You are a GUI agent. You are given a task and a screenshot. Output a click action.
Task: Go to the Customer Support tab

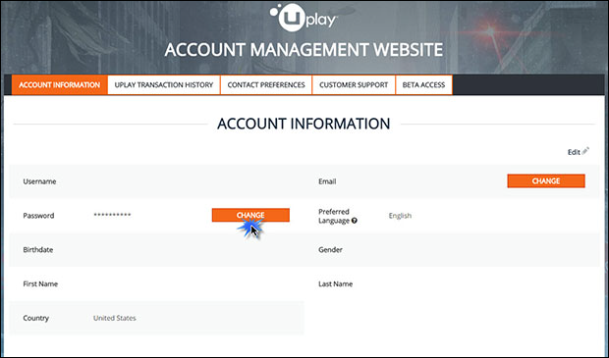354,85
